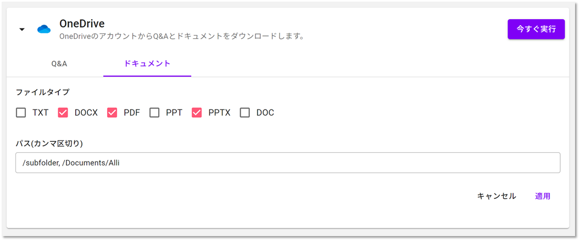580x241 pixels.
Task: Click the OneDrive description text
Action: point(182,37)
